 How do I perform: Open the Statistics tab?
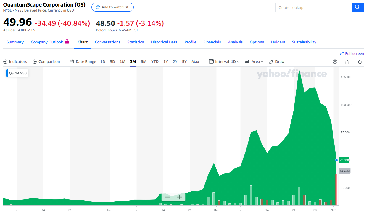coord(136,42)
